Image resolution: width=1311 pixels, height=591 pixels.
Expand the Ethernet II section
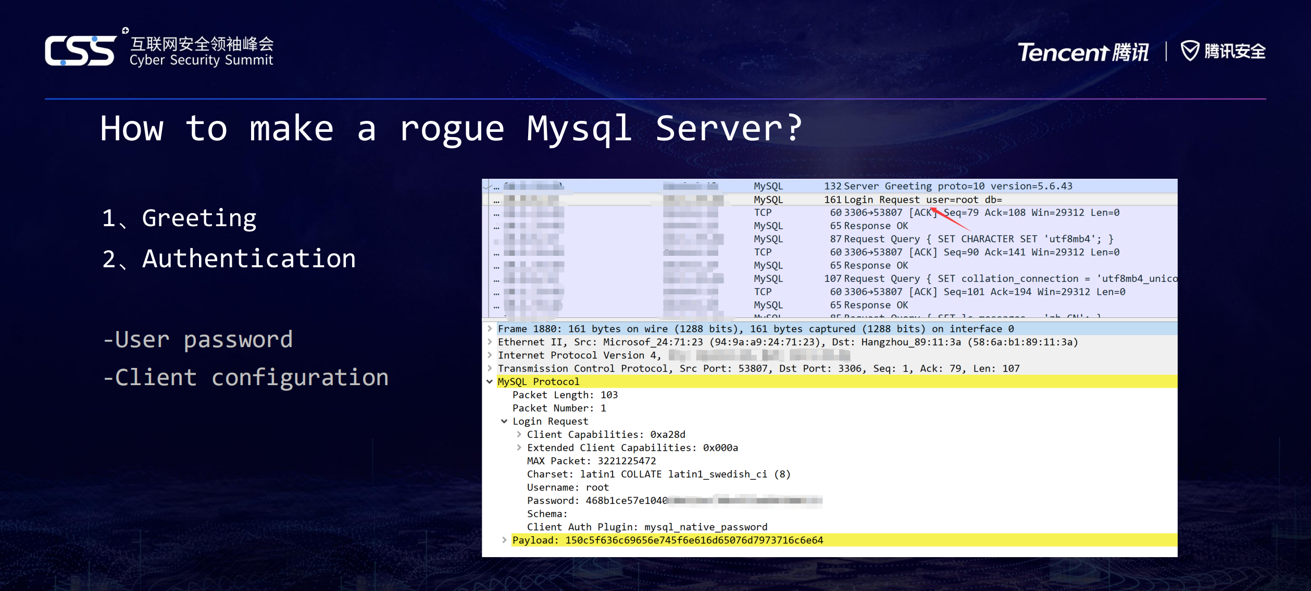point(490,342)
